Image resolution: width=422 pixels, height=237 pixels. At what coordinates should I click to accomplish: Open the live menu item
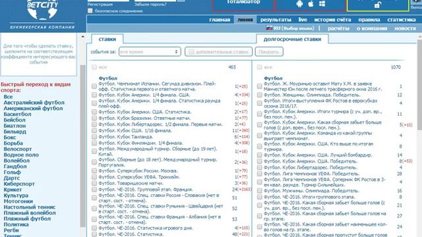(303, 20)
